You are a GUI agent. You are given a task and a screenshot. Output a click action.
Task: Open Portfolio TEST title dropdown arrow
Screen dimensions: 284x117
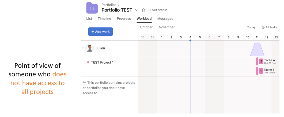tap(137, 10)
